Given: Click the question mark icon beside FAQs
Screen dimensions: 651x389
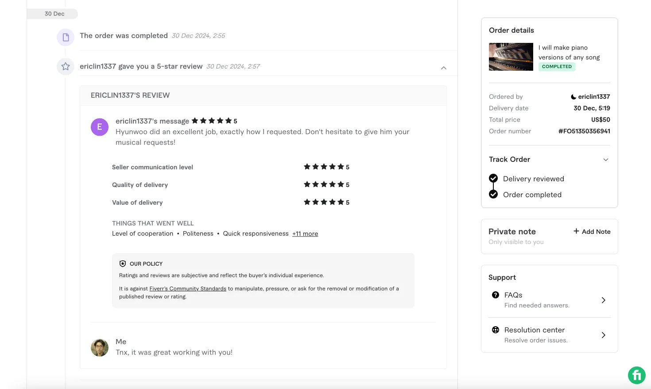Looking at the screenshot, I should point(496,295).
